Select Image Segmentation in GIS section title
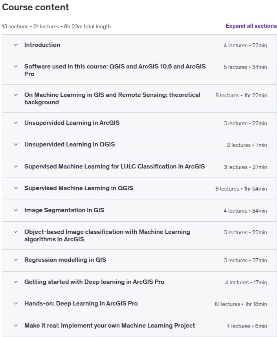The height and width of the screenshot is (337, 277). 64,210
